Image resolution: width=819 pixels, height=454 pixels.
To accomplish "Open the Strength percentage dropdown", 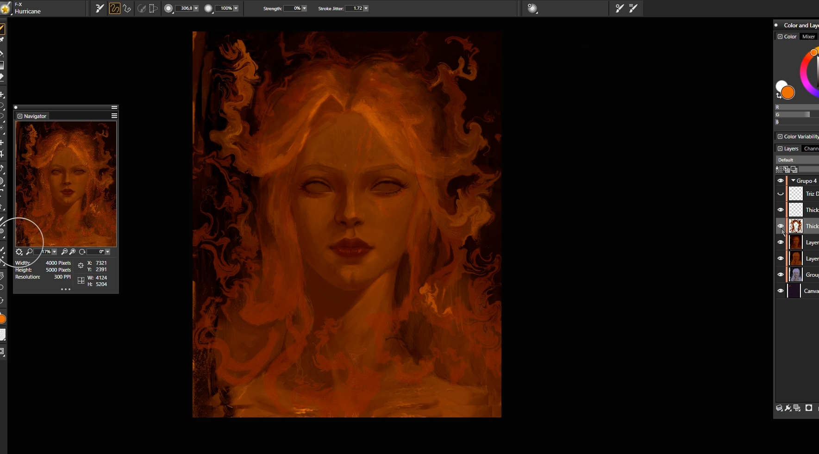I will [x=304, y=8].
